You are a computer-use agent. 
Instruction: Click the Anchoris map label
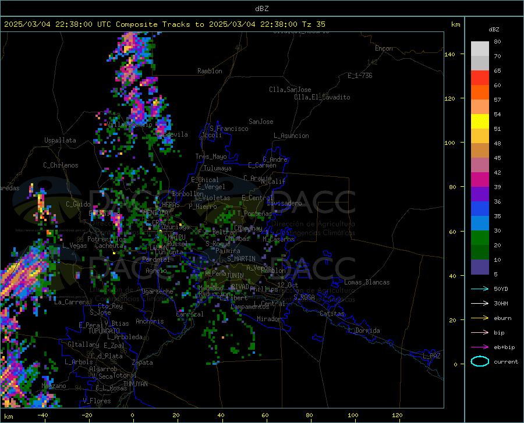point(150,321)
